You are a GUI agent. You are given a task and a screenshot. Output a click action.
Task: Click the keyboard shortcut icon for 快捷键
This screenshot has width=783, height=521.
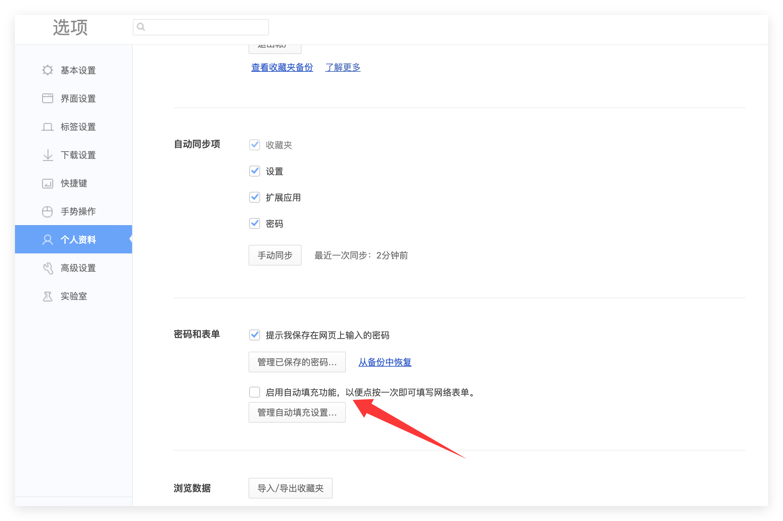(48, 183)
